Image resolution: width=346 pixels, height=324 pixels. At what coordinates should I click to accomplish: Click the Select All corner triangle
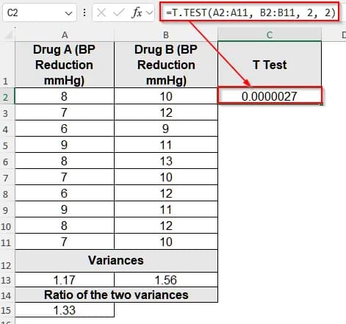(x=9, y=35)
